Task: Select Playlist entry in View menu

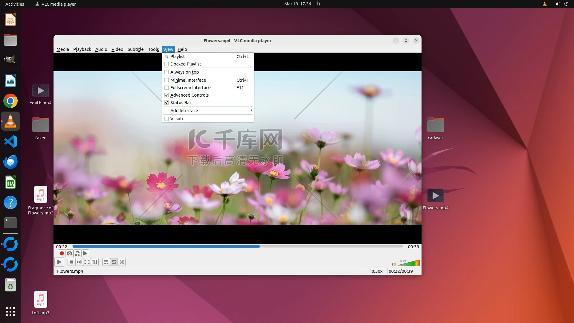Action: [x=178, y=57]
